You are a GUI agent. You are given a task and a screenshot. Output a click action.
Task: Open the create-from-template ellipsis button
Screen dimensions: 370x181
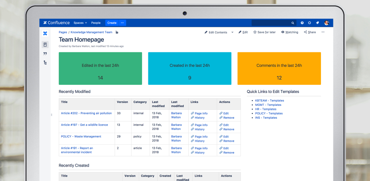(x=123, y=23)
